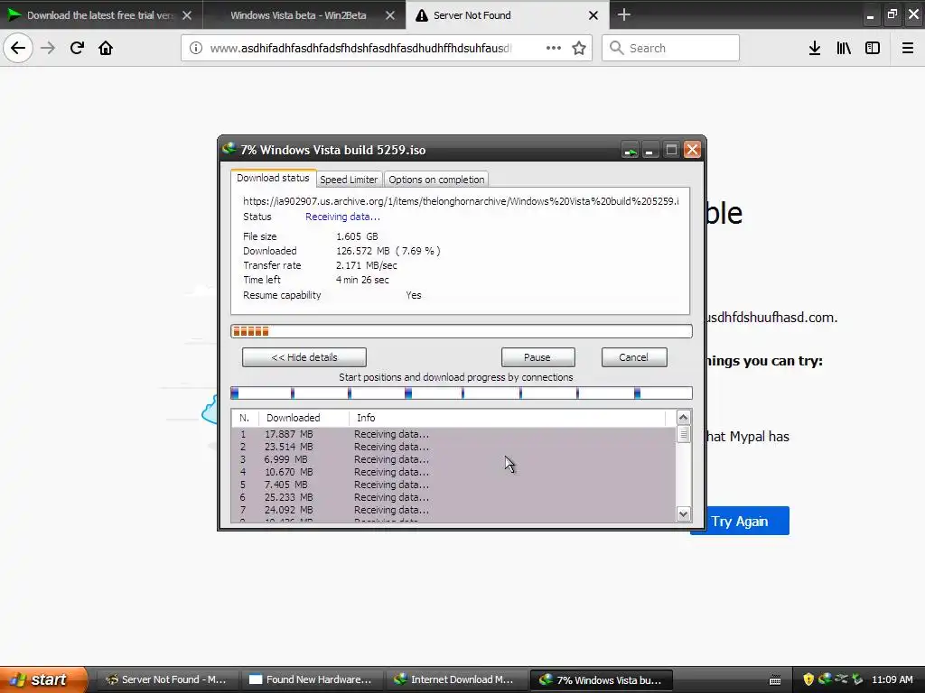
Task: Select connection row 7 with 24.092 MB
Action: click(x=453, y=511)
